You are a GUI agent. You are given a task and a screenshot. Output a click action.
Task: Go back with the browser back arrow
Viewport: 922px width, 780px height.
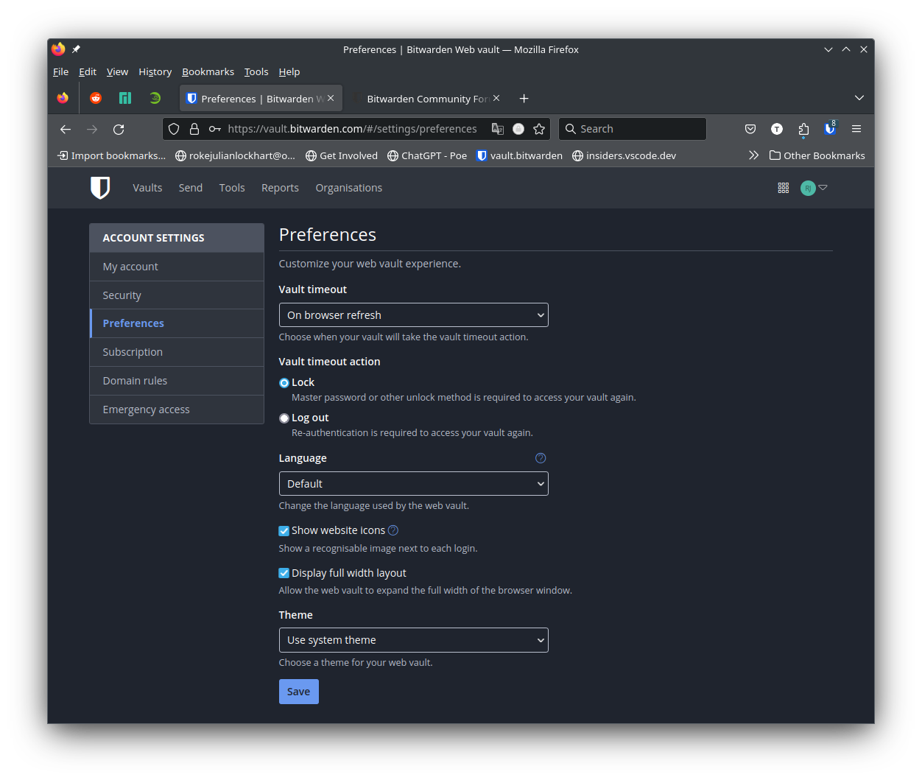pos(66,129)
